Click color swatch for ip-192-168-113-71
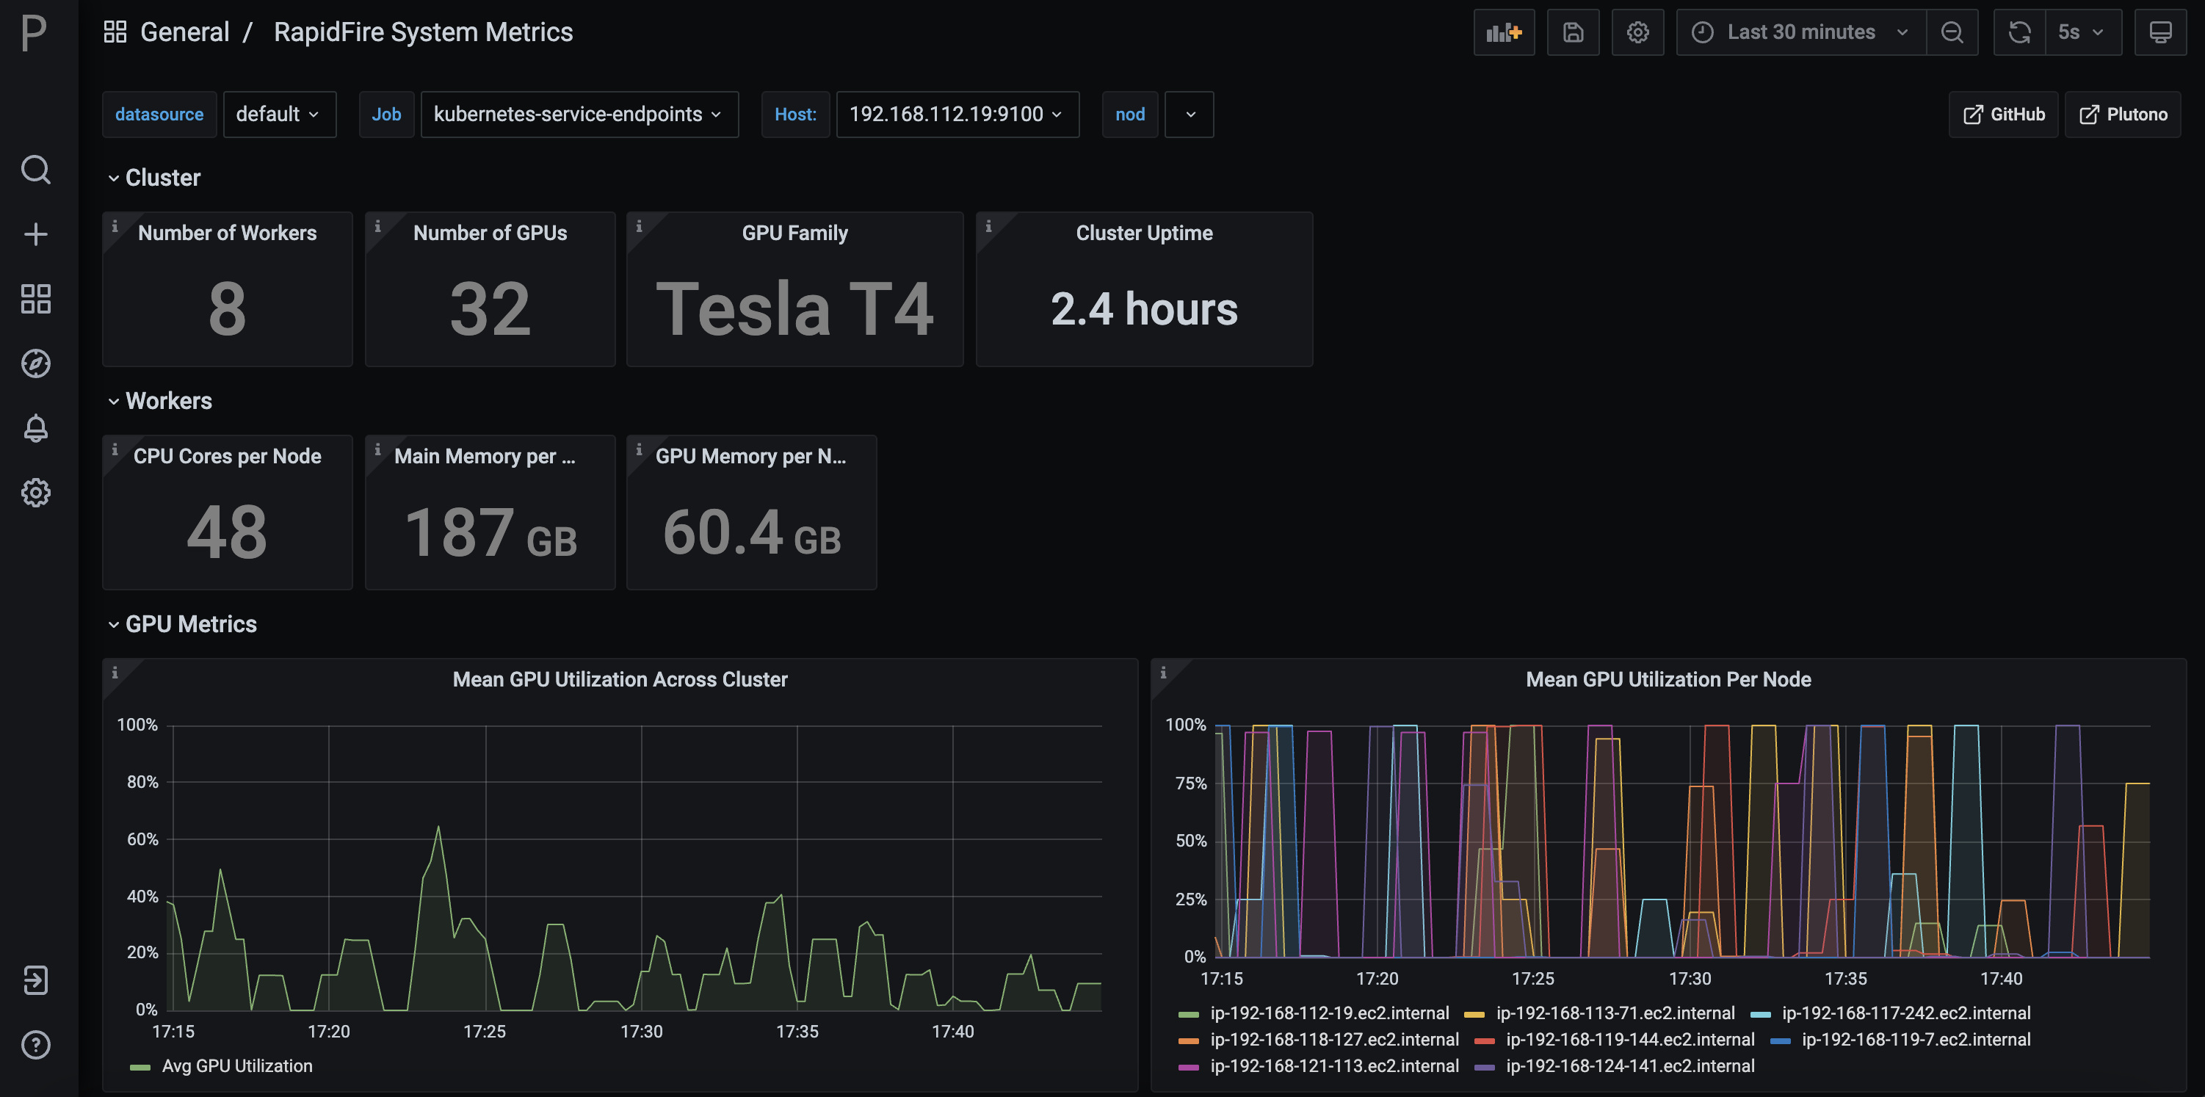 click(1474, 1014)
